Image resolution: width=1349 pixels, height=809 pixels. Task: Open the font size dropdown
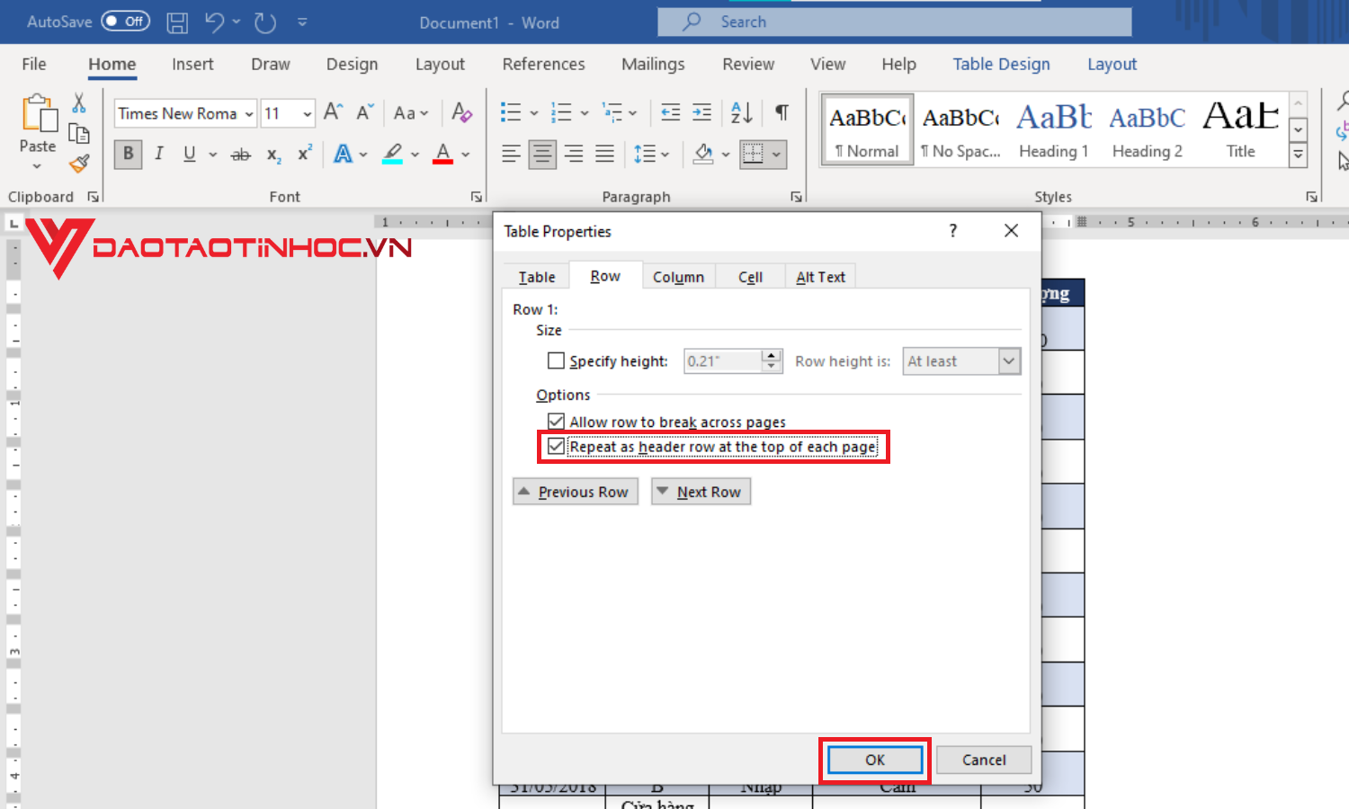(x=307, y=114)
